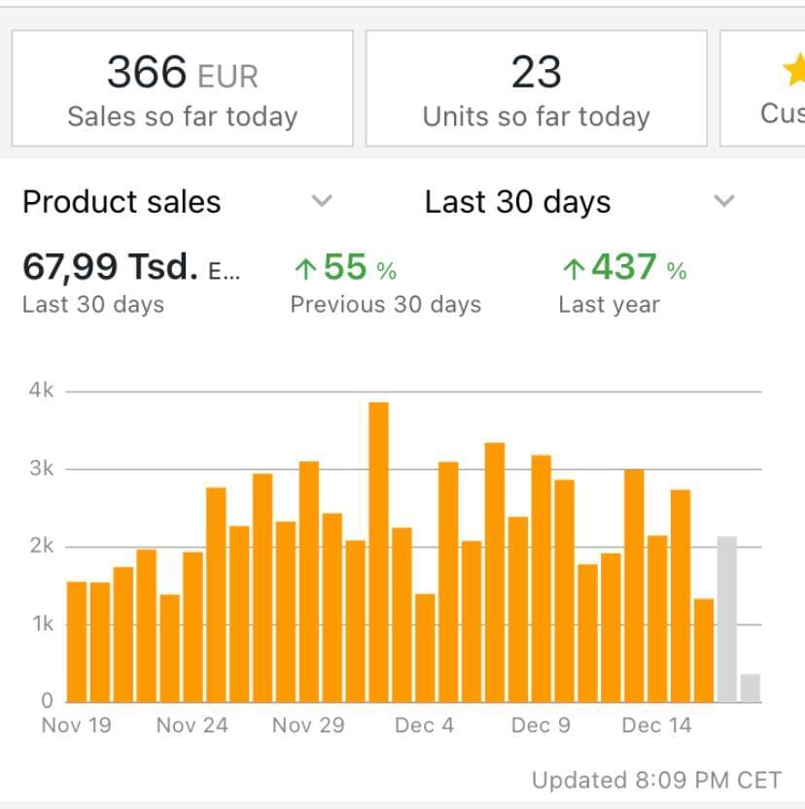Click the Dec 4 axis date label
The image size is (805, 809).
424,725
